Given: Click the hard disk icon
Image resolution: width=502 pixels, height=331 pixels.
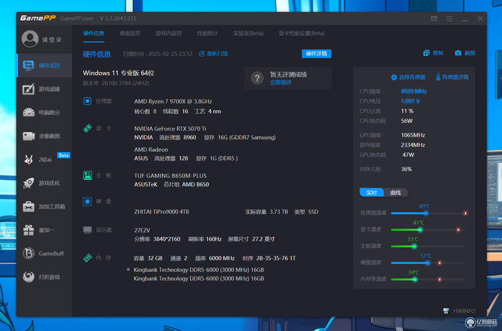Looking at the screenshot, I should coord(87,201).
